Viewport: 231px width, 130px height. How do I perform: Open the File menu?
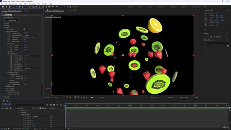tap(2, 4)
